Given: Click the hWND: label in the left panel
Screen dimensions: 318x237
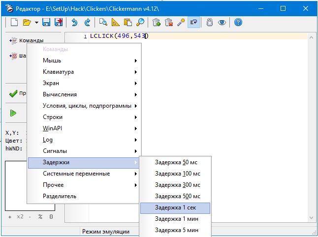Looking at the screenshot, I should point(14,148).
